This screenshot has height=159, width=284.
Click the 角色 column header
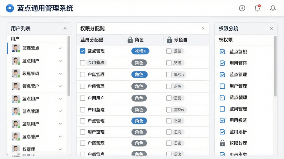pyautogui.click(x=139, y=40)
